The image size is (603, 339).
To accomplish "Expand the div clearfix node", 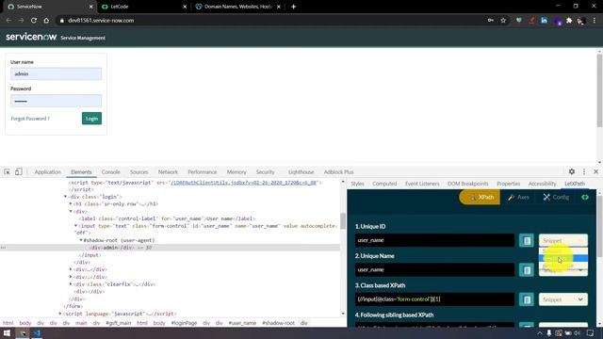I will click(71, 284).
